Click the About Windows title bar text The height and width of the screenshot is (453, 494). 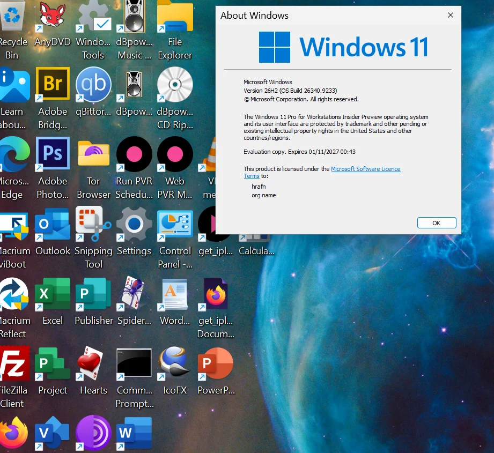(254, 16)
